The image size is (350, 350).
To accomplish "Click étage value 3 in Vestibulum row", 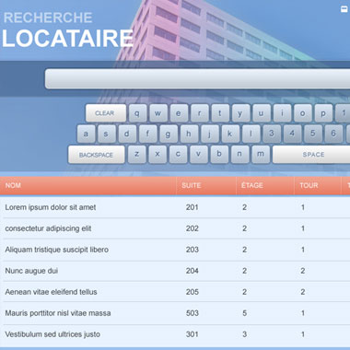I will (244, 334).
